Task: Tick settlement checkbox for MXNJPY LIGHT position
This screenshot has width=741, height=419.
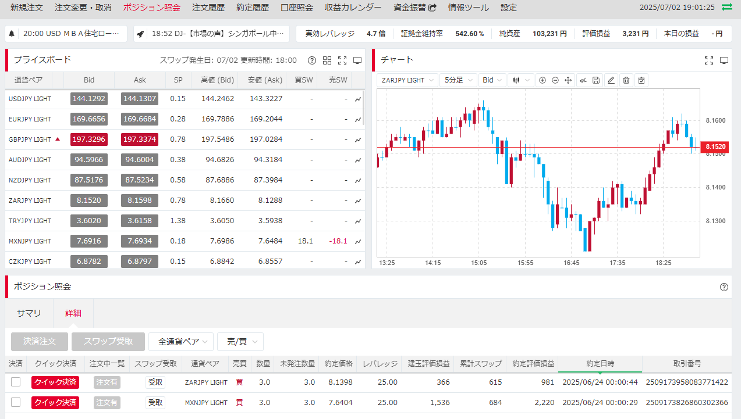Action: point(16,402)
